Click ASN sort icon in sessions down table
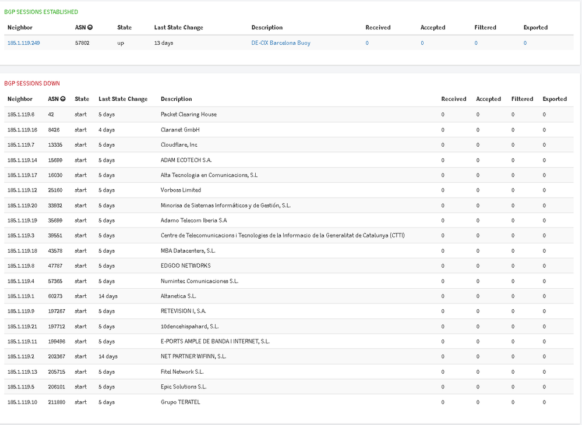The image size is (582, 425). coord(63,99)
